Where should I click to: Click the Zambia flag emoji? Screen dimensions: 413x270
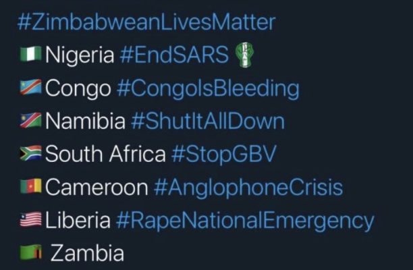click(32, 253)
